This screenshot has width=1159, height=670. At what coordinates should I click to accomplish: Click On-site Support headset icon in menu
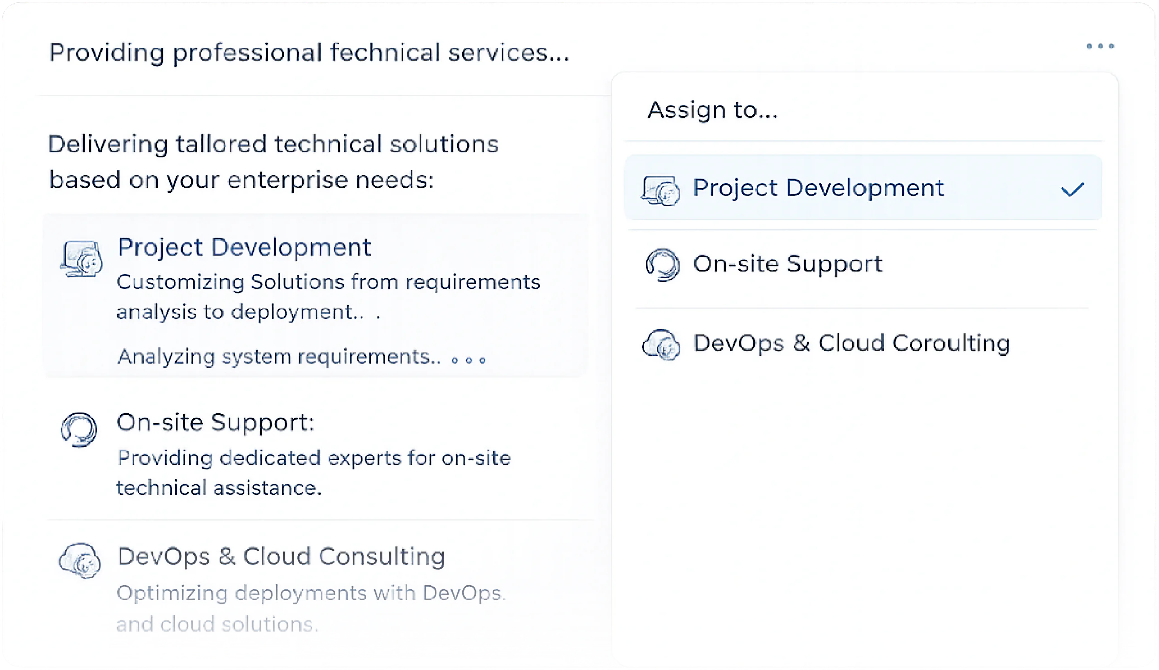662,265
